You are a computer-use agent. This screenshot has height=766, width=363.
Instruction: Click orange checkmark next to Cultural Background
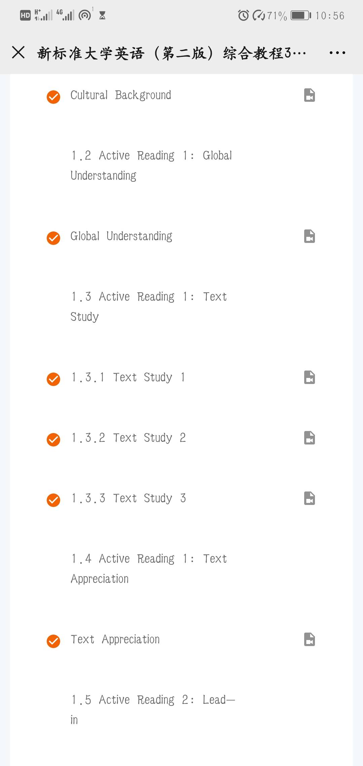pos(53,97)
